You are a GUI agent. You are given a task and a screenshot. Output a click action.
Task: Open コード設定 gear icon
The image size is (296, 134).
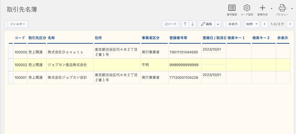tap(247, 8)
